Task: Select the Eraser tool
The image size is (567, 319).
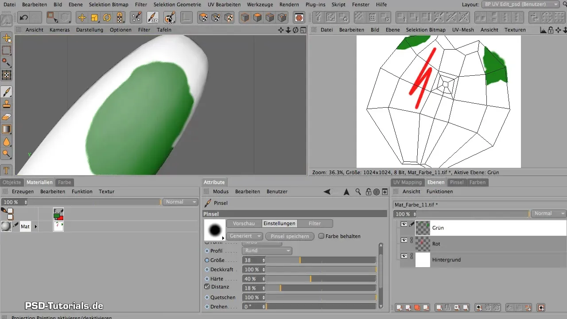Action: tap(7, 117)
